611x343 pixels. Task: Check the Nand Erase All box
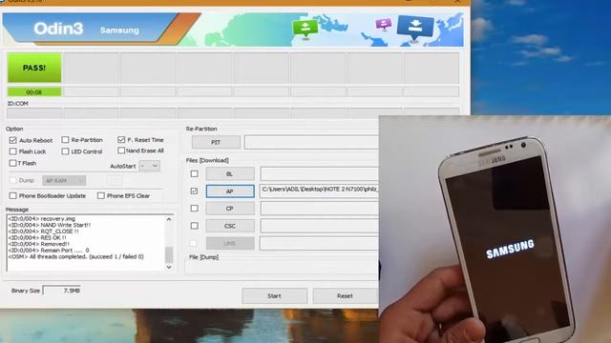pyautogui.click(x=121, y=151)
